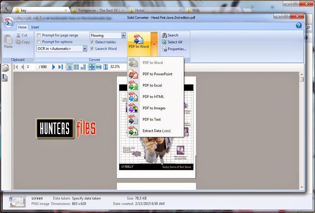Click the large PDF to Word button
This screenshot has height=213, width=315.
point(139,44)
